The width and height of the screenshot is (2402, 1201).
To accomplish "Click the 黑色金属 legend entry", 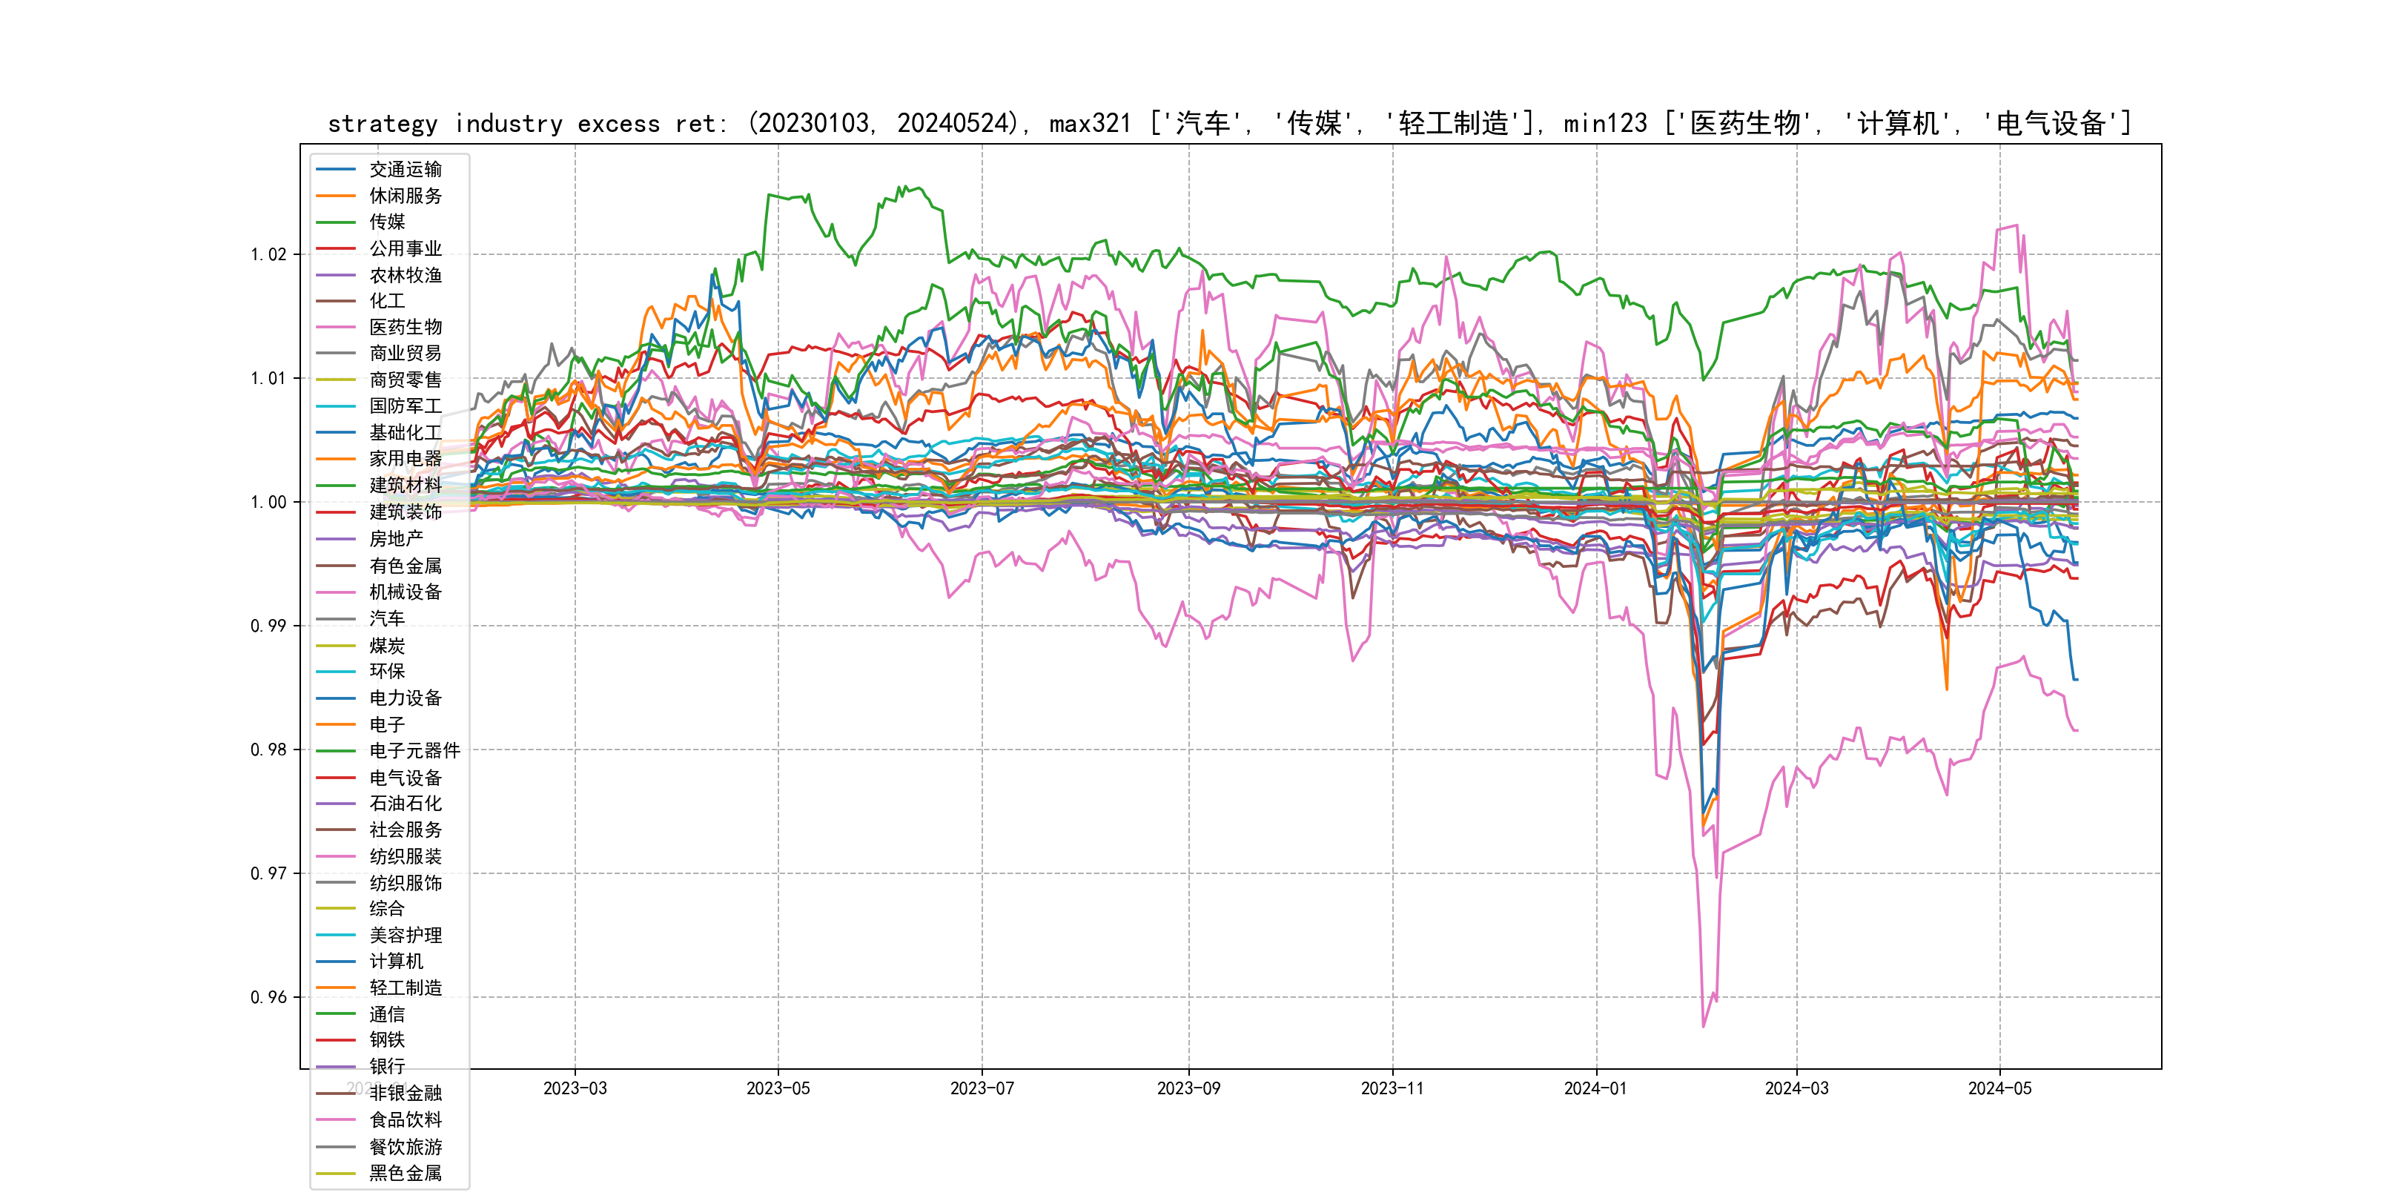I will pyautogui.click(x=405, y=1173).
